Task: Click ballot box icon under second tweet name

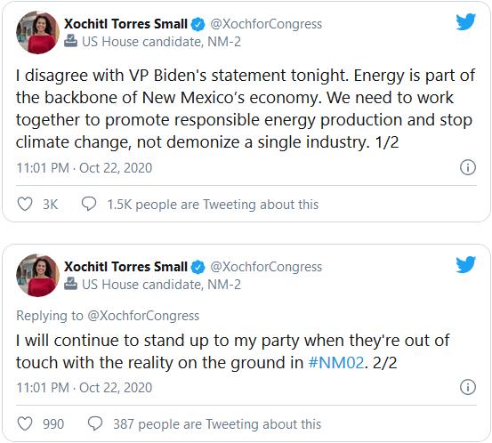Action: click(x=70, y=284)
